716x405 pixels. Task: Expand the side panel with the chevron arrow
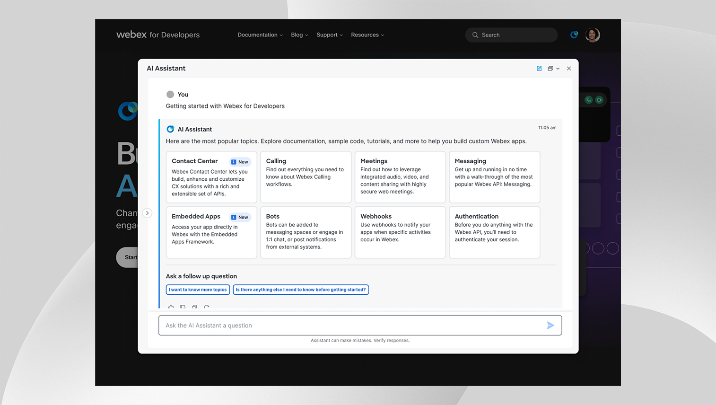click(x=148, y=213)
